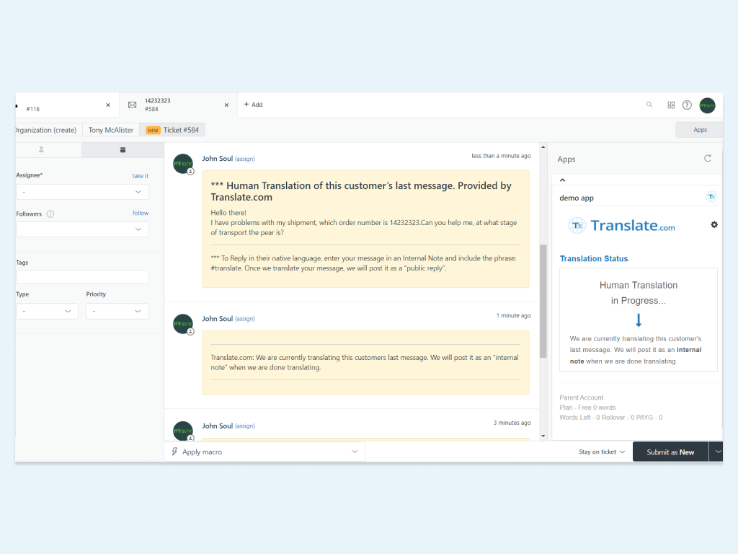Click the search magnifier icon
Viewport: 738px width, 554px height.
[649, 105]
